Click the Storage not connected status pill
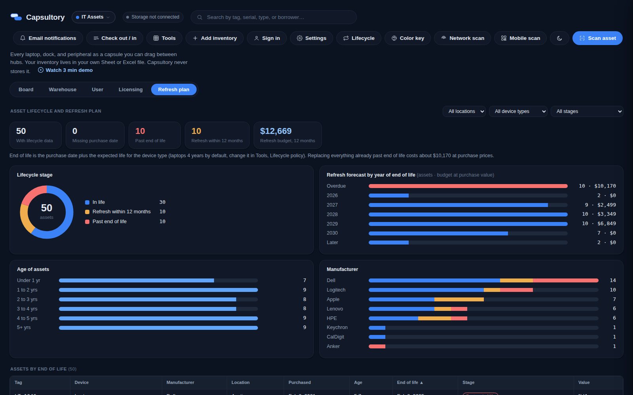This screenshot has height=395, width=633. tap(153, 17)
